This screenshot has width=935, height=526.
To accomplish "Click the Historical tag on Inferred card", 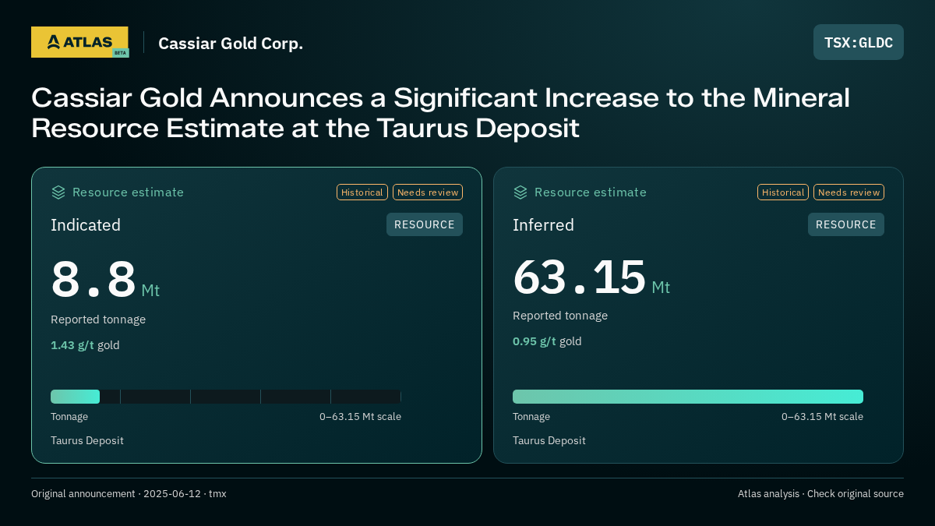I will click(x=783, y=192).
